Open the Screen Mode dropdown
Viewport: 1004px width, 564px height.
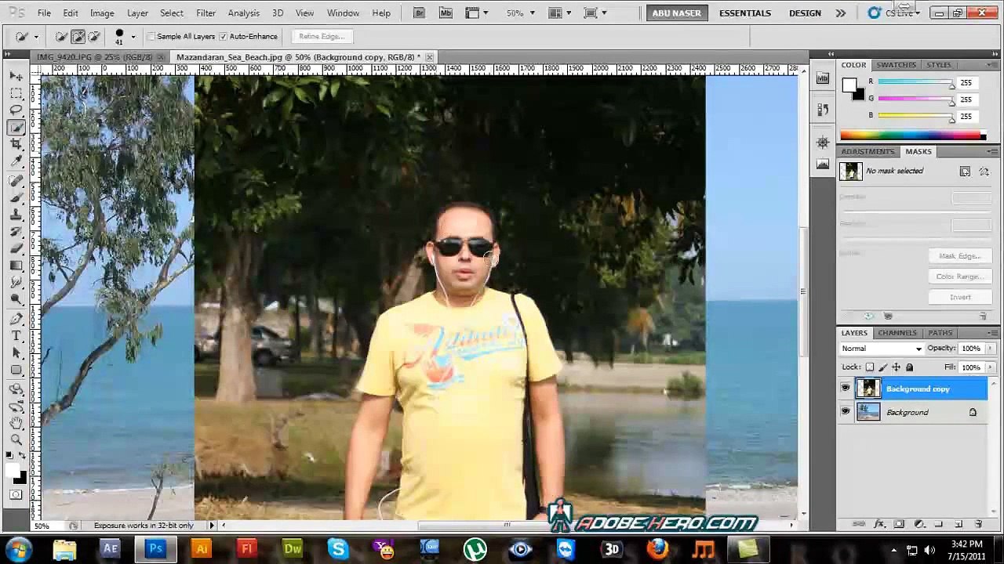594,13
